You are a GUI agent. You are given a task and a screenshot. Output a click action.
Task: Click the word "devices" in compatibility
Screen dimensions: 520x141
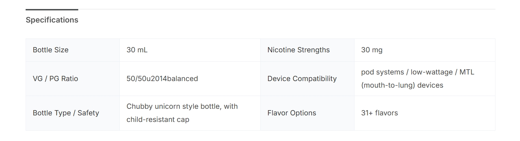[430, 85]
